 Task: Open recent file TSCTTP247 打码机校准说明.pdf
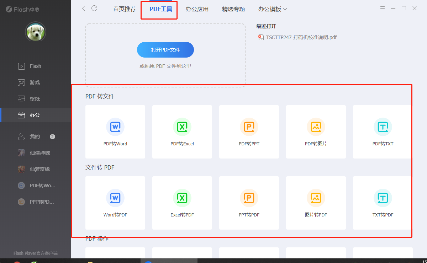297,37
